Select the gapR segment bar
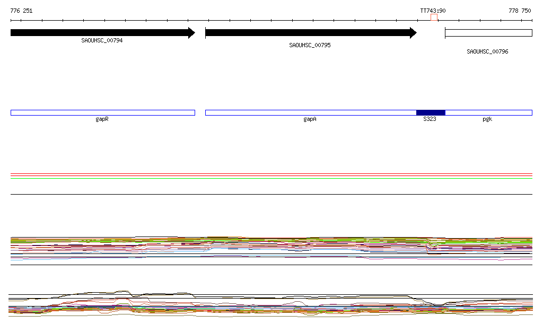 [x=102, y=112]
